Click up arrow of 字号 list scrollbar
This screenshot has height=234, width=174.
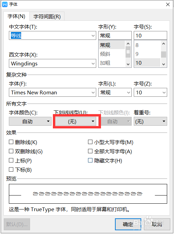click(x=163, y=44)
